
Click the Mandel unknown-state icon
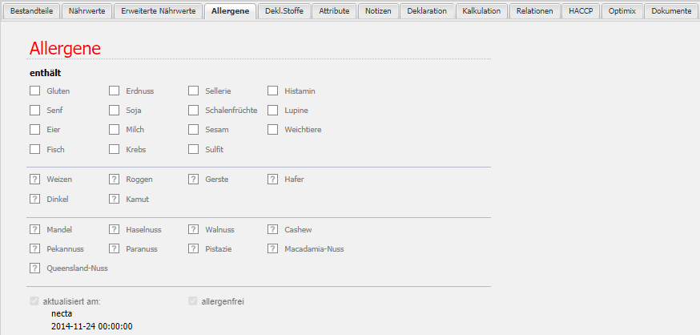(x=34, y=229)
